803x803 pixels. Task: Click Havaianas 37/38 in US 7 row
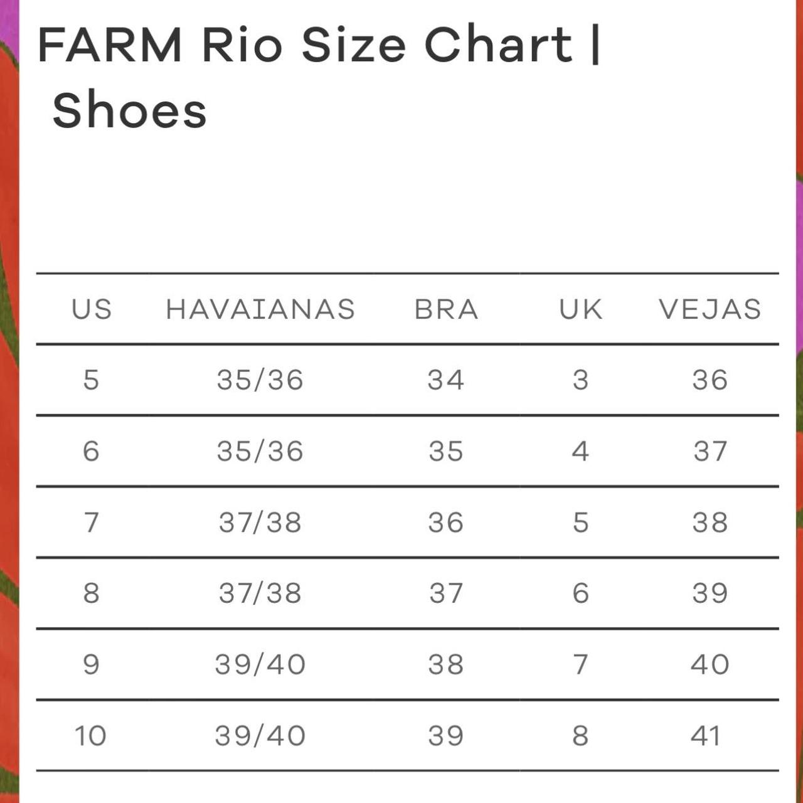[260, 522]
